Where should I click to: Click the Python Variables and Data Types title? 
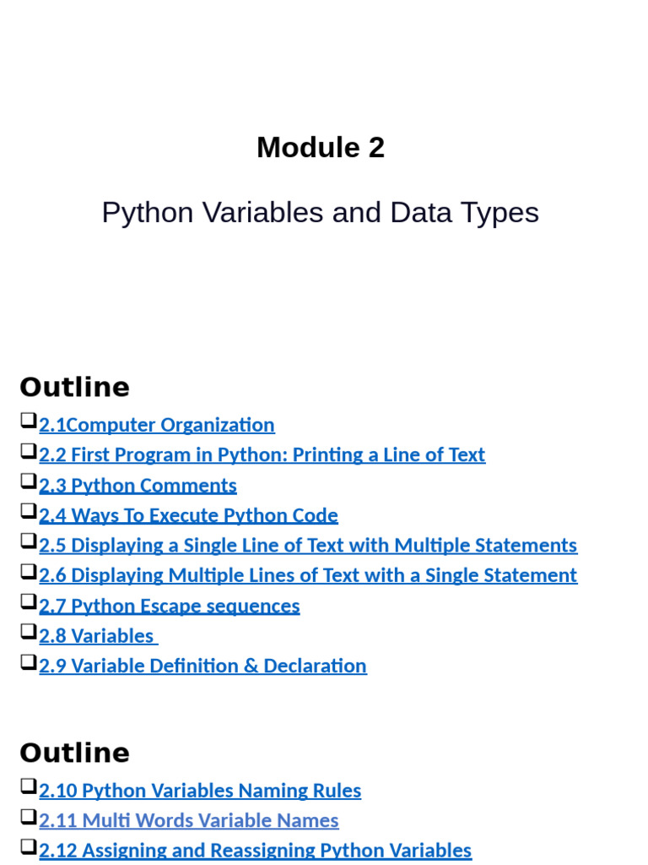(x=320, y=213)
